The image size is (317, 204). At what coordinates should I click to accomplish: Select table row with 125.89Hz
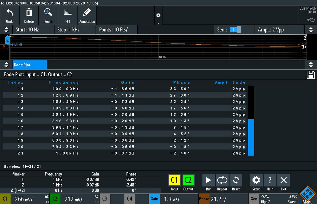click(125, 95)
